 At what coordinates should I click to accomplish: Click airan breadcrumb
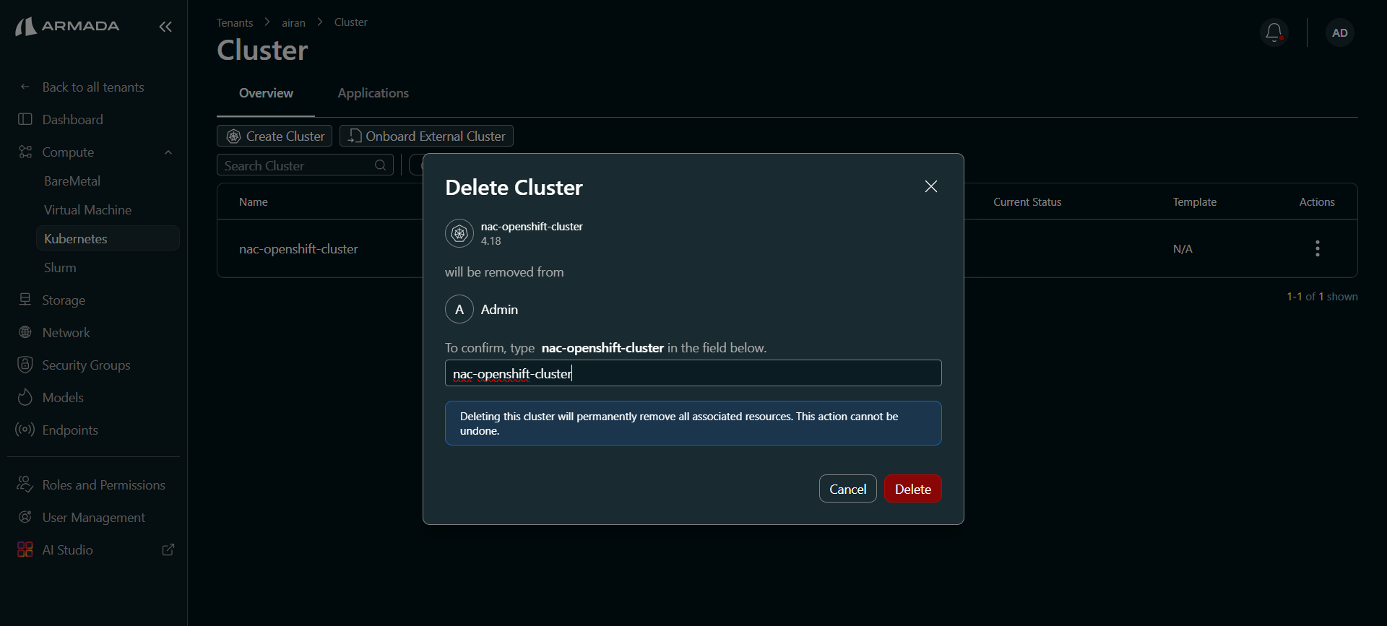(x=293, y=23)
